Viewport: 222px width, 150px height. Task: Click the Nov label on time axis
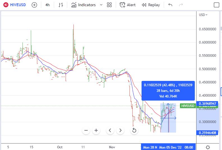pos(112,147)
